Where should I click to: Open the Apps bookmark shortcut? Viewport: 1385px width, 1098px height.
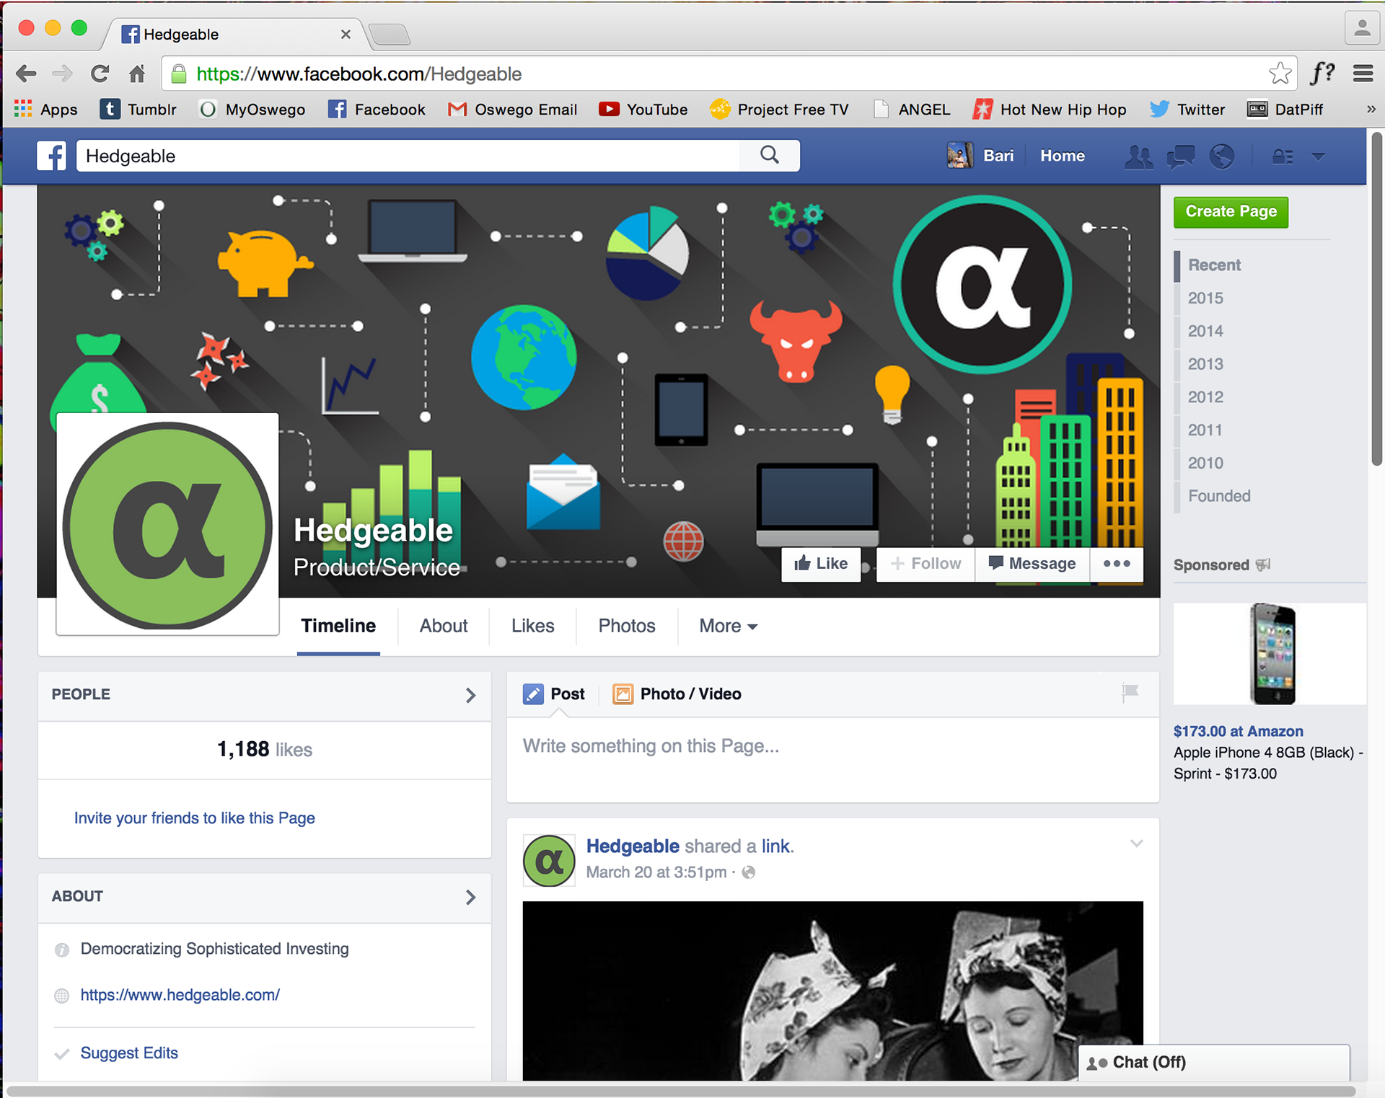tap(46, 110)
